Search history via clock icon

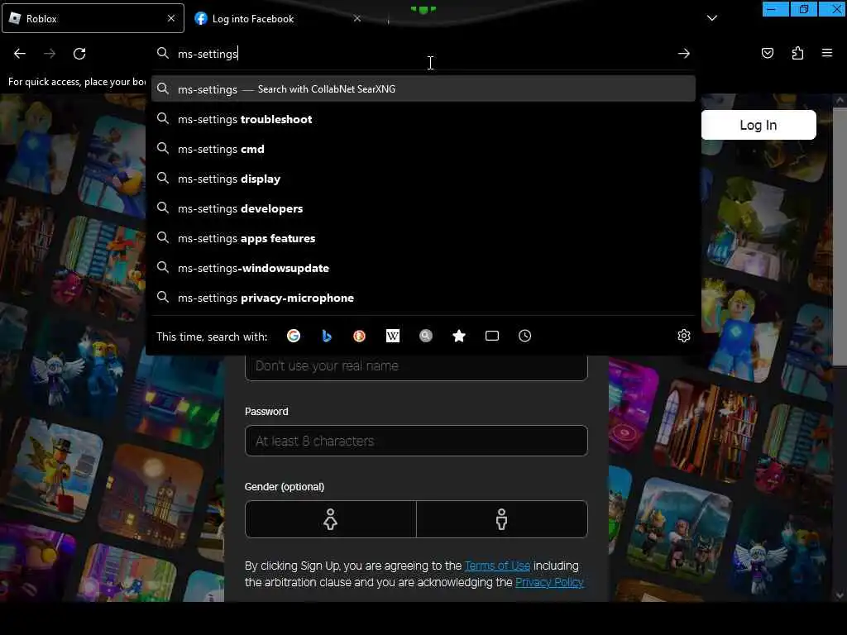click(525, 336)
